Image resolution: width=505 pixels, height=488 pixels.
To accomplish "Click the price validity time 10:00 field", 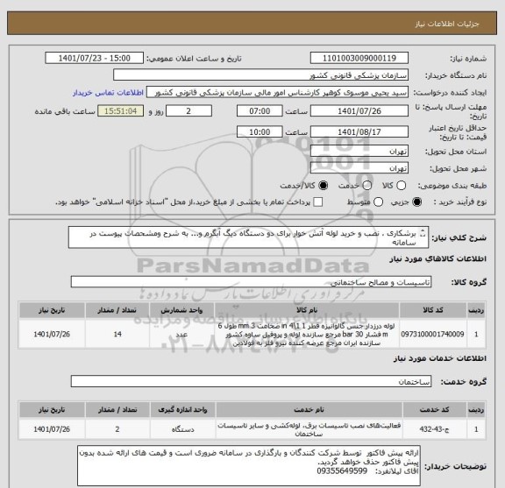I will (260, 132).
